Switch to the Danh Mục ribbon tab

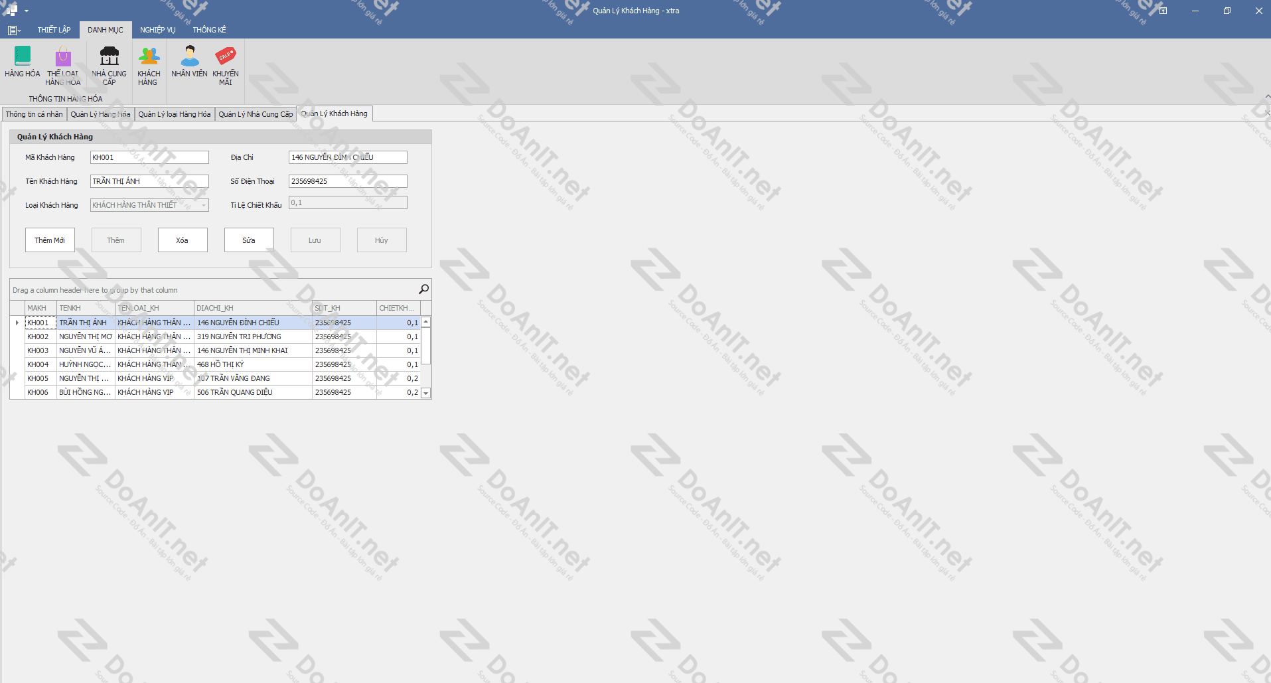[x=106, y=30]
